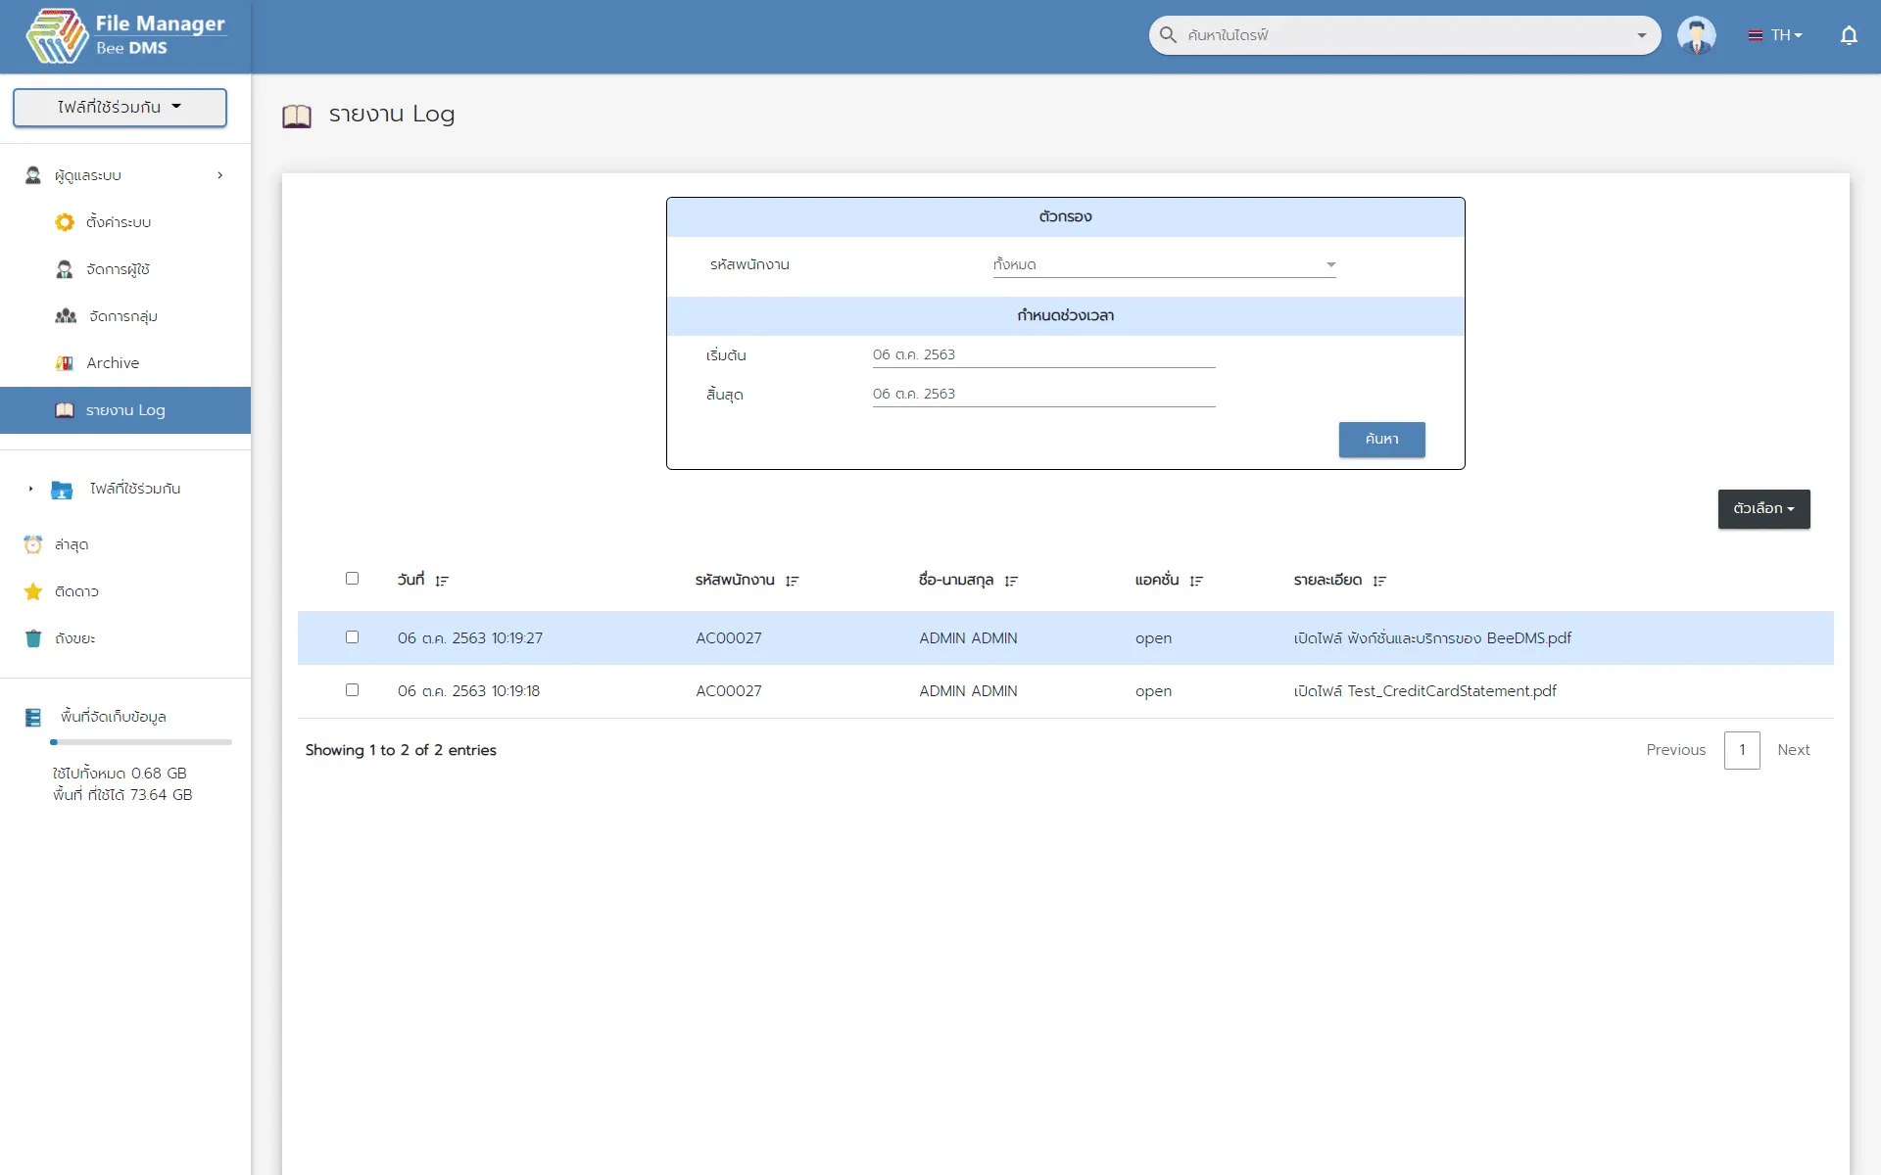
Task: Open the user avatar profile
Action: pyautogui.click(x=1696, y=35)
